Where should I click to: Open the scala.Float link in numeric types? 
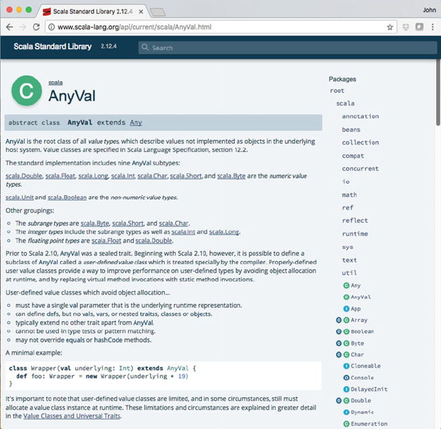coord(60,176)
